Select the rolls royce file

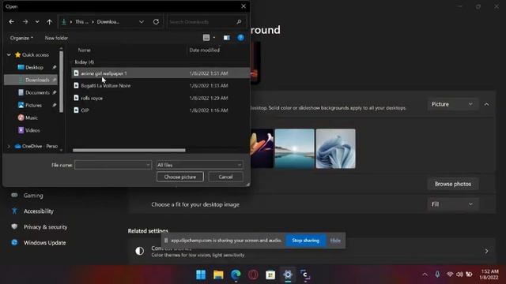point(160,98)
